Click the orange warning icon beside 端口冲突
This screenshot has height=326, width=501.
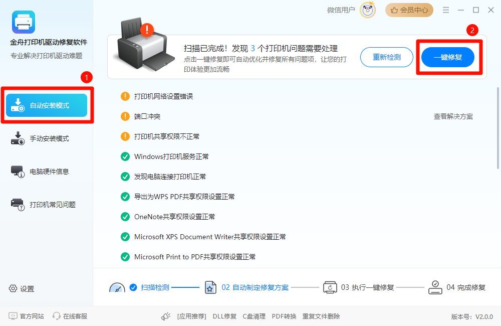(x=125, y=116)
